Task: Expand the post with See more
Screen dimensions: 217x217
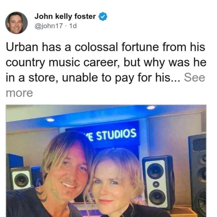Action: (x=194, y=77)
